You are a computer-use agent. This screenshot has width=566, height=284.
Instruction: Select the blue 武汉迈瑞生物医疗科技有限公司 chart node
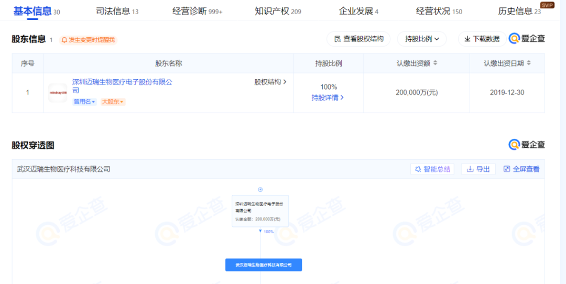point(264,265)
